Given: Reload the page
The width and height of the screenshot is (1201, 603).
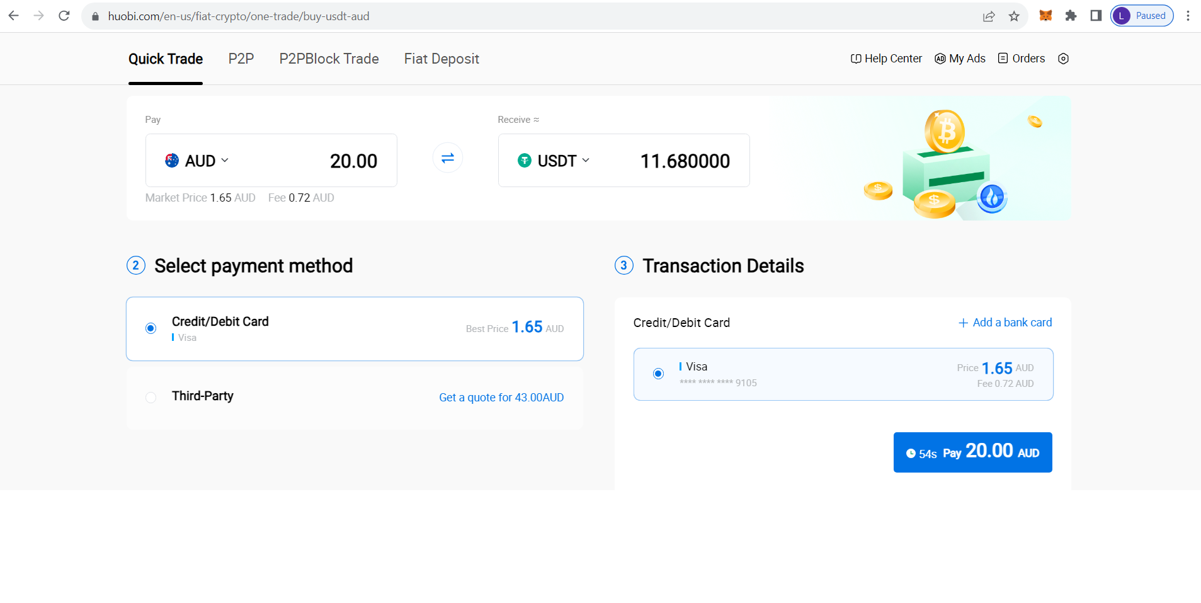Looking at the screenshot, I should [64, 16].
